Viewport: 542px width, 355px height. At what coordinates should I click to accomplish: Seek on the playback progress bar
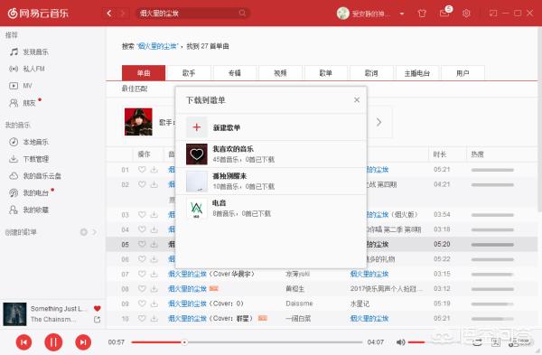point(247,342)
